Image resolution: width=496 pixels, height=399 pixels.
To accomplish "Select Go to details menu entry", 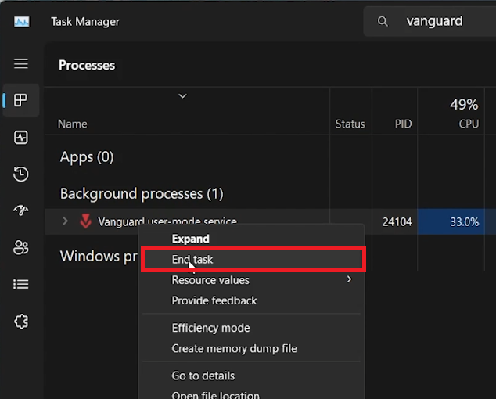I will click(x=203, y=376).
